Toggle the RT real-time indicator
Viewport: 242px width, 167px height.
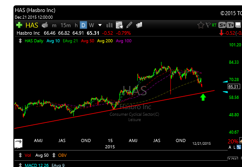[214, 25]
